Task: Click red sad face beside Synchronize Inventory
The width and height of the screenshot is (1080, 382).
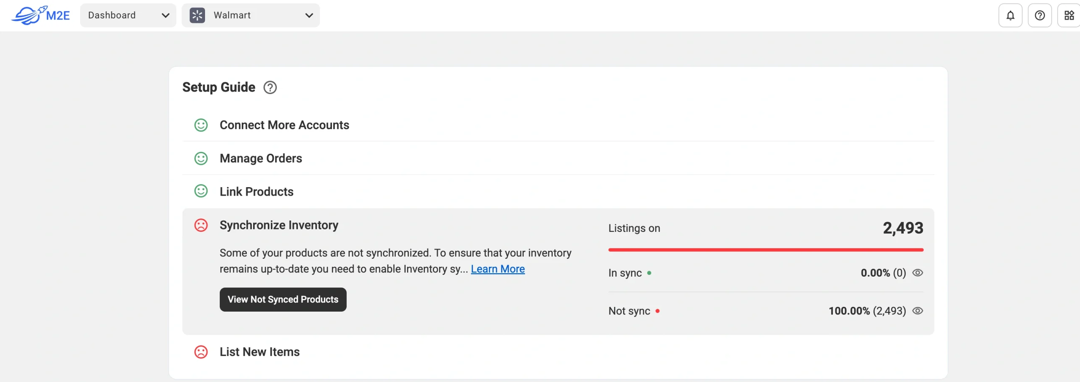Action: [x=201, y=225]
